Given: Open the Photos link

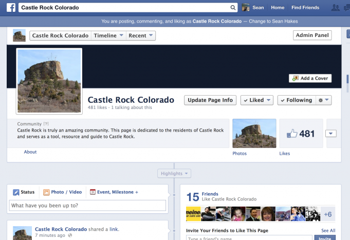Looking at the screenshot, I should (x=240, y=154).
